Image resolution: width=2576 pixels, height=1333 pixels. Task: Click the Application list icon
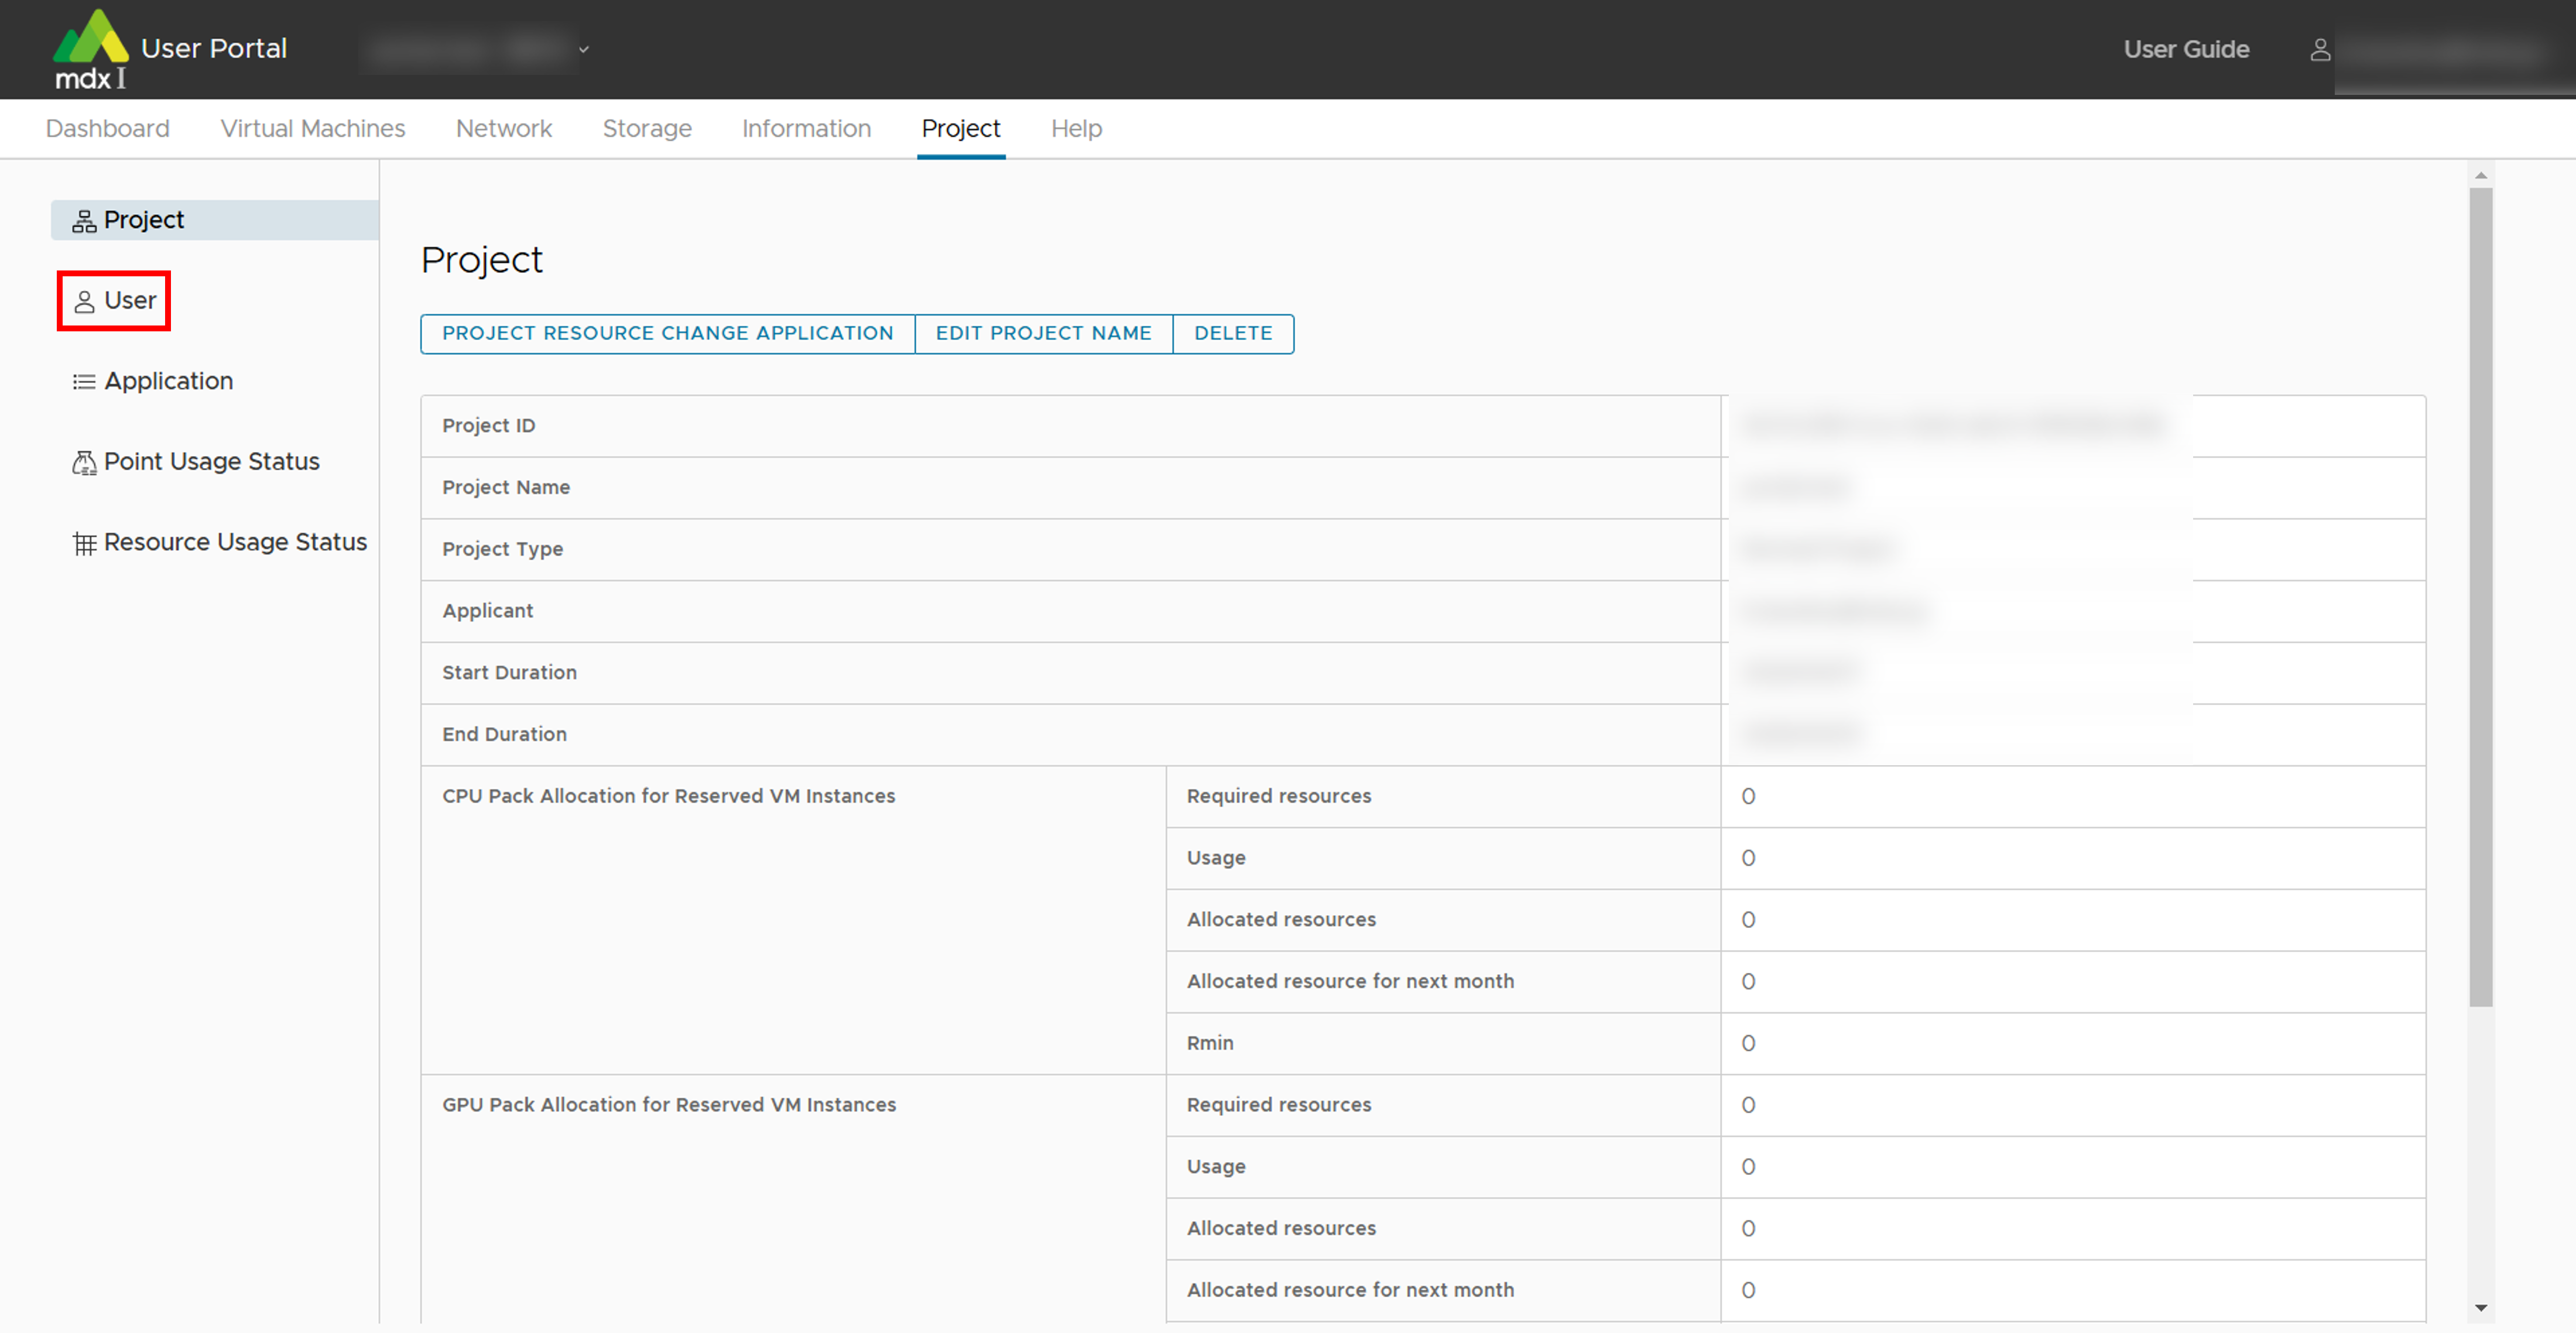click(84, 382)
